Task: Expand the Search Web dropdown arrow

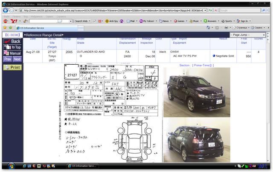Action: pos(90,21)
